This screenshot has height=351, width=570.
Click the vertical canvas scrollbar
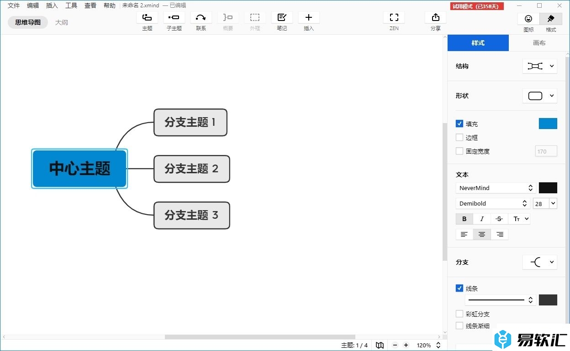pos(445,191)
